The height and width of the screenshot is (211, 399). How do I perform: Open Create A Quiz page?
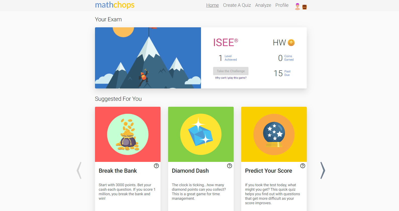pos(237,5)
